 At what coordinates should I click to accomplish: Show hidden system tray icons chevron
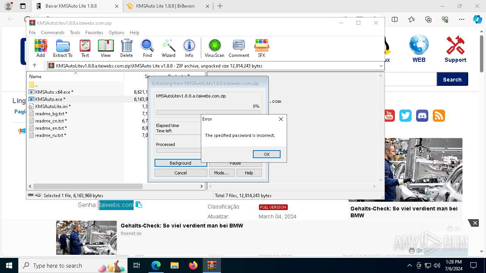410,265
